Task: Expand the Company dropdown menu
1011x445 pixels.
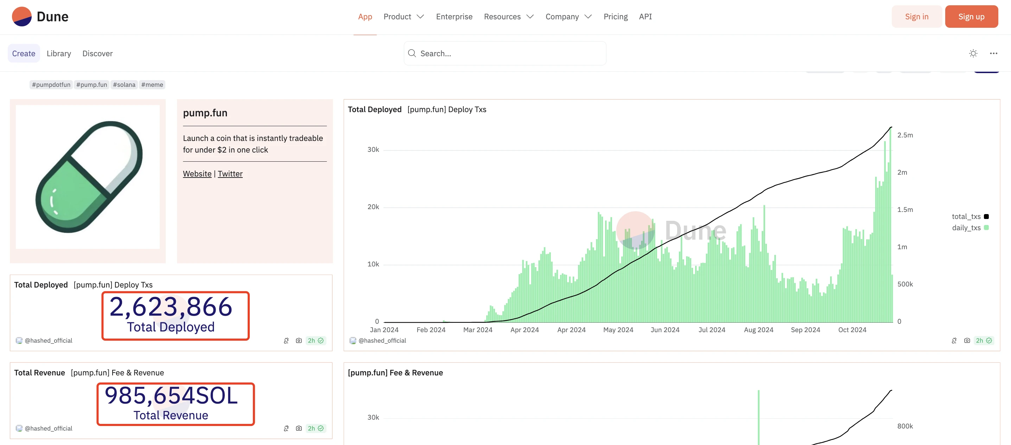Action: click(567, 16)
